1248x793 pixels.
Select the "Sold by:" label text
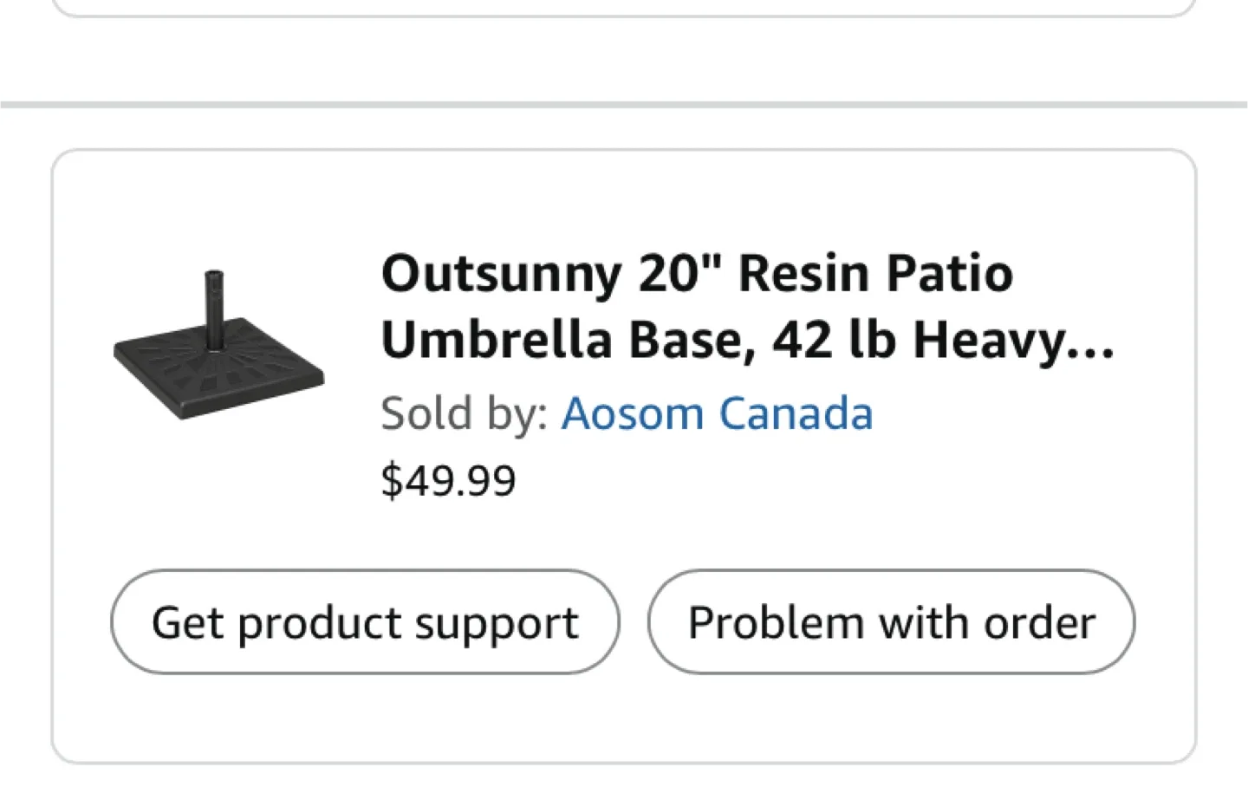click(x=464, y=413)
